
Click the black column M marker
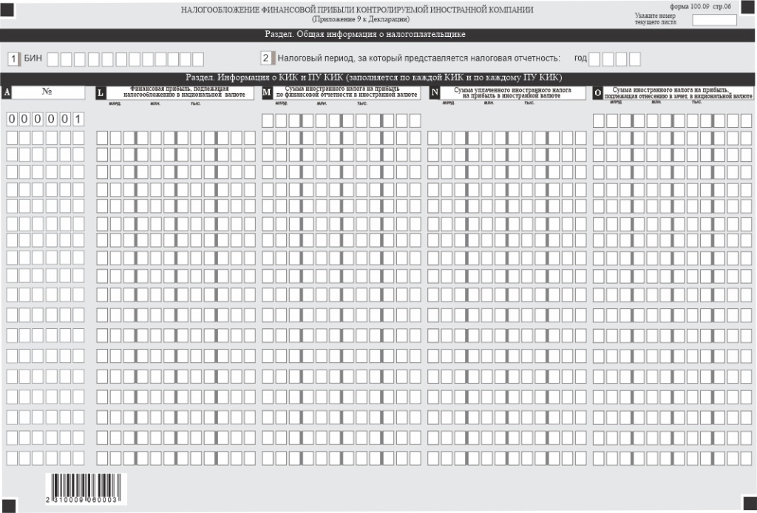point(267,92)
